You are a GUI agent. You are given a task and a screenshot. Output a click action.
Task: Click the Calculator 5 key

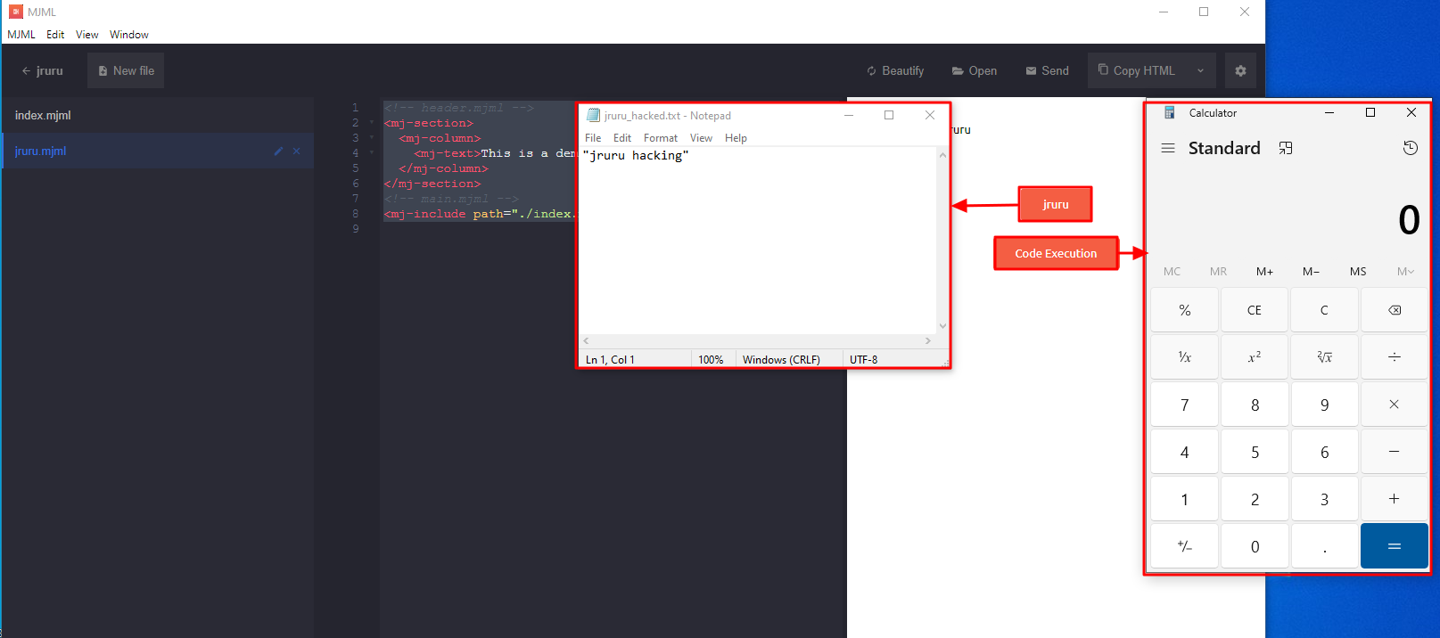[1255, 452]
